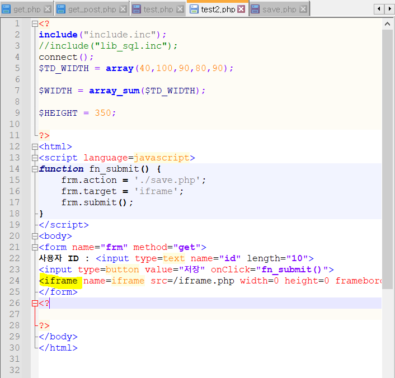The height and width of the screenshot is (378, 395).
Task: Click 'fn_submit()' in the function declaration
Action: (x=119, y=169)
